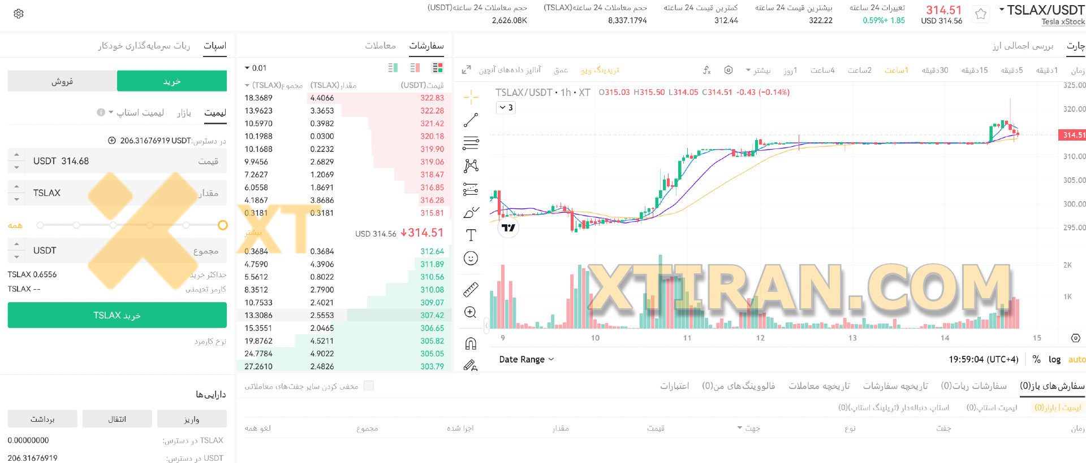Switch to the بررسی اجمالی ارز tab
The height and width of the screenshot is (463, 1086).
pyautogui.click(x=1023, y=46)
